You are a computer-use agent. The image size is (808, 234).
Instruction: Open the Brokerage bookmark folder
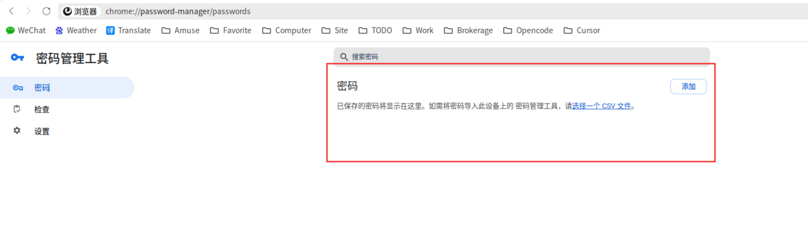468,30
